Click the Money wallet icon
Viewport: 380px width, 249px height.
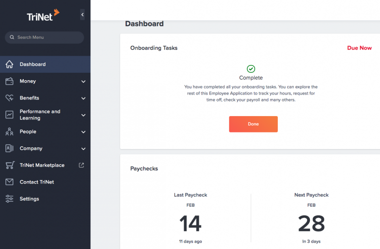click(x=9, y=81)
